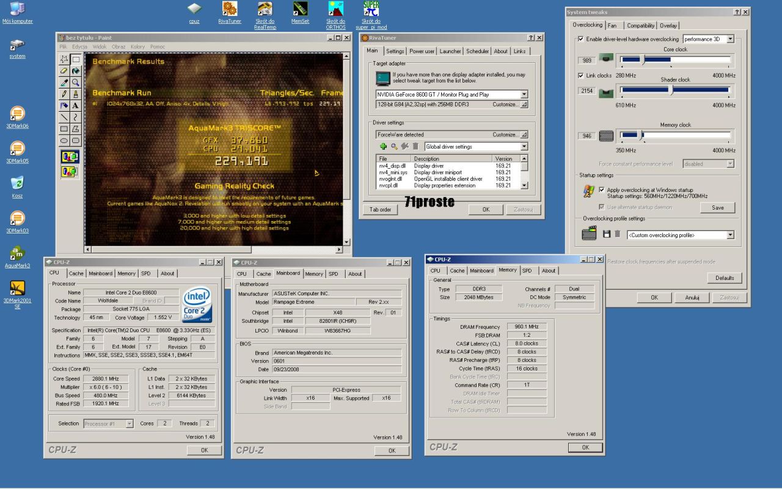The width and height of the screenshot is (782, 489).
Task: Open the Kosz recycle bin icon
Action: tap(17, 188)
